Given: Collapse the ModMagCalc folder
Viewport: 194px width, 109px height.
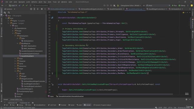Looking at the screenshot, I should coord(18,44).
